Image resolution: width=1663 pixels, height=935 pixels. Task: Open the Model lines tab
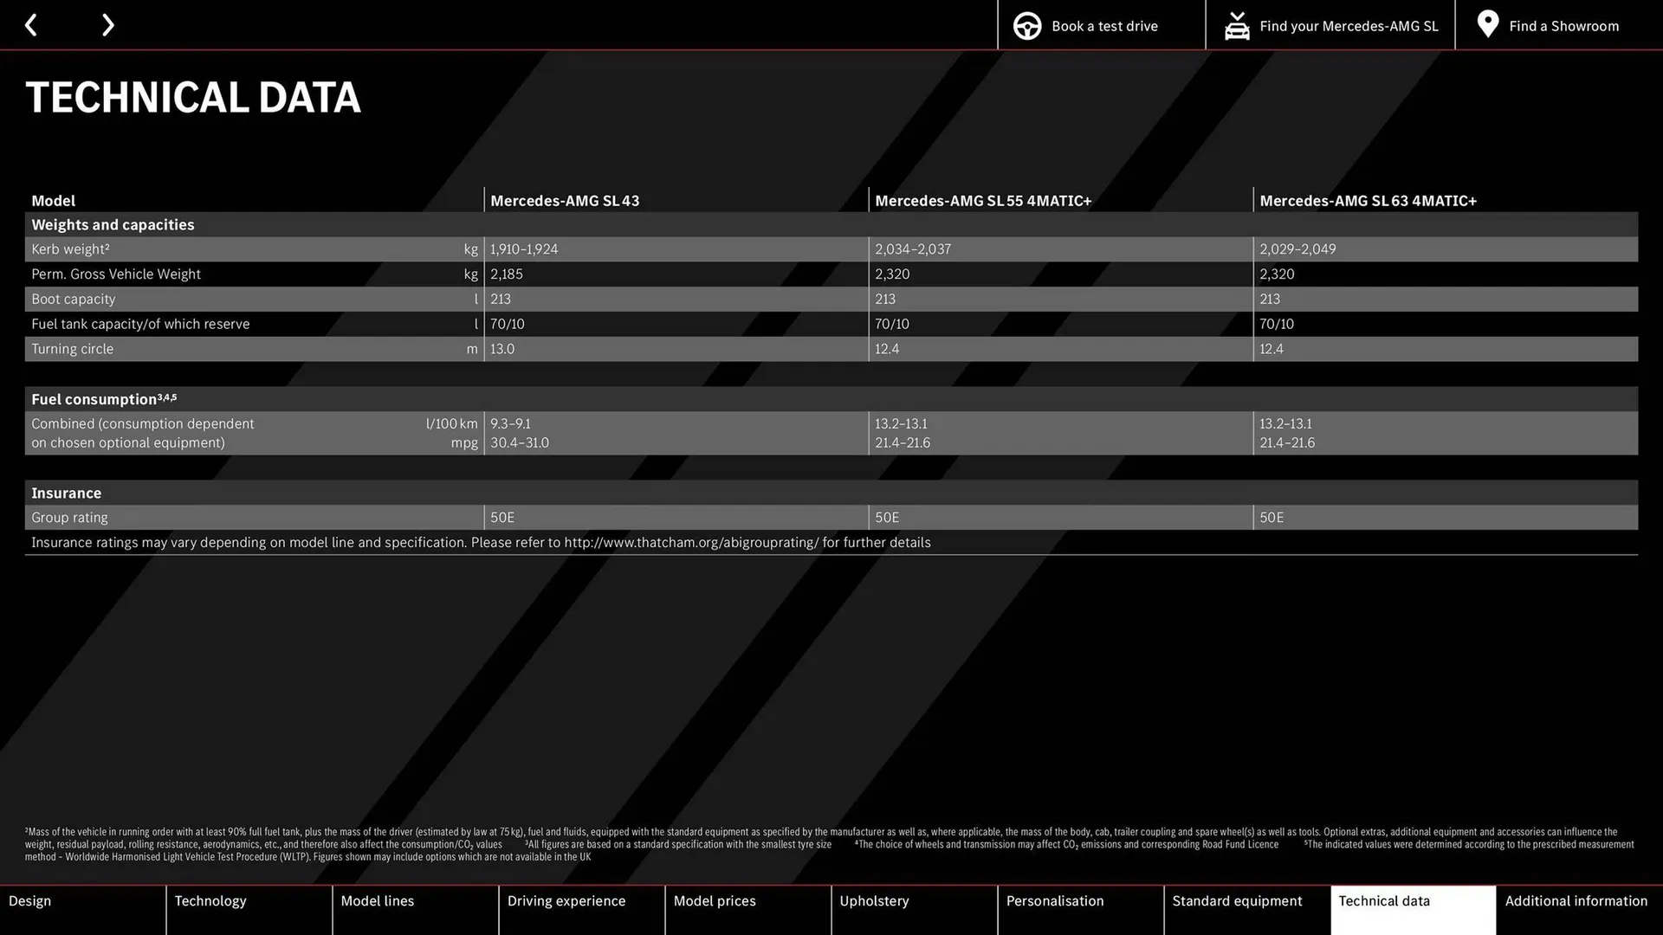[x=377, y=900]
